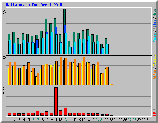Click the tiny orange bar for day 23
Image resolution: width=158 pixels, height=123 pixels.
click(112, 84)
